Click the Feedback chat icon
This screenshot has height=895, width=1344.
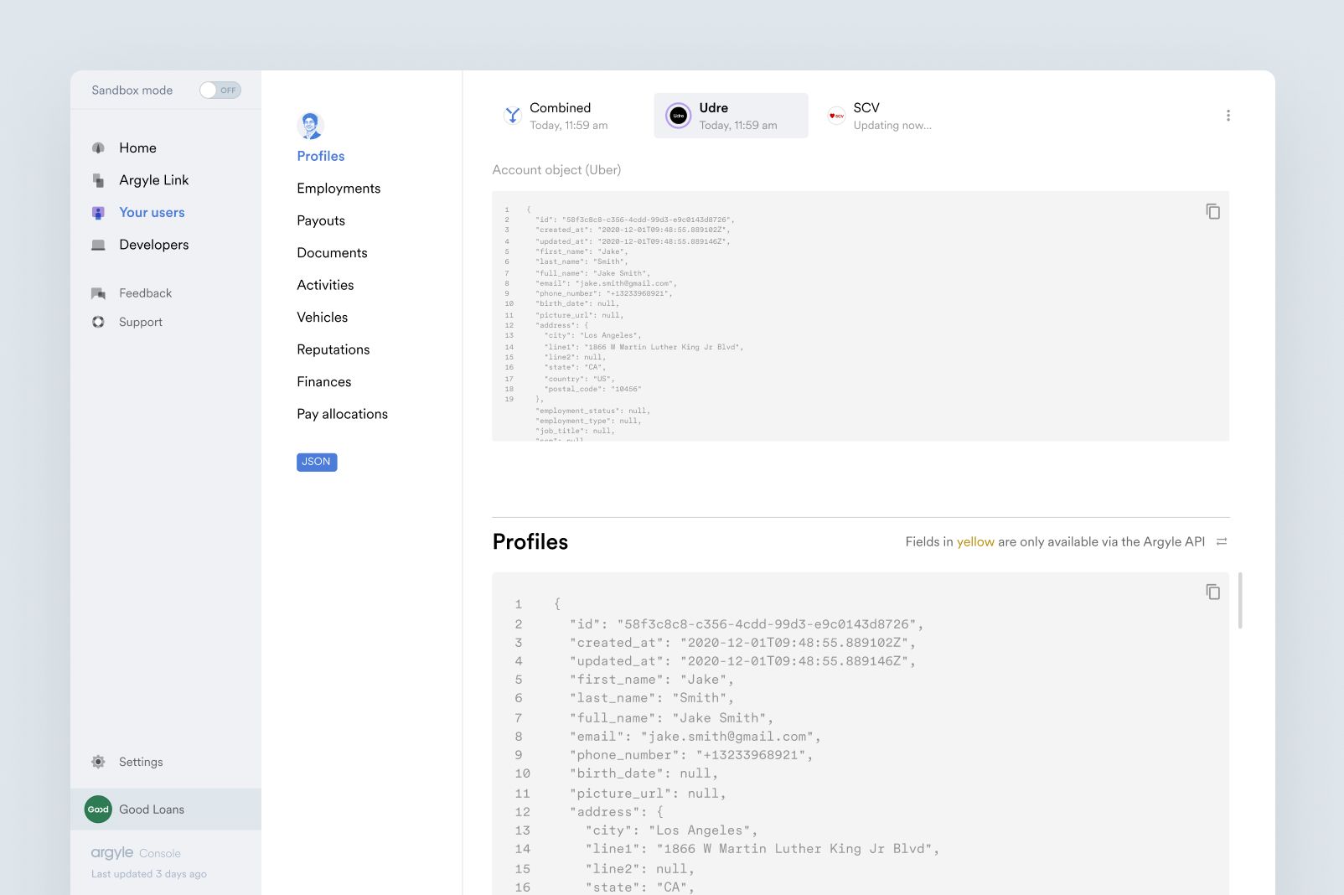click(98, 293)
